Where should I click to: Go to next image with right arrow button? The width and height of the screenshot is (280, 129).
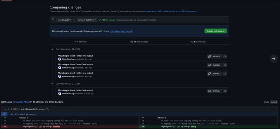click(274, 58)
